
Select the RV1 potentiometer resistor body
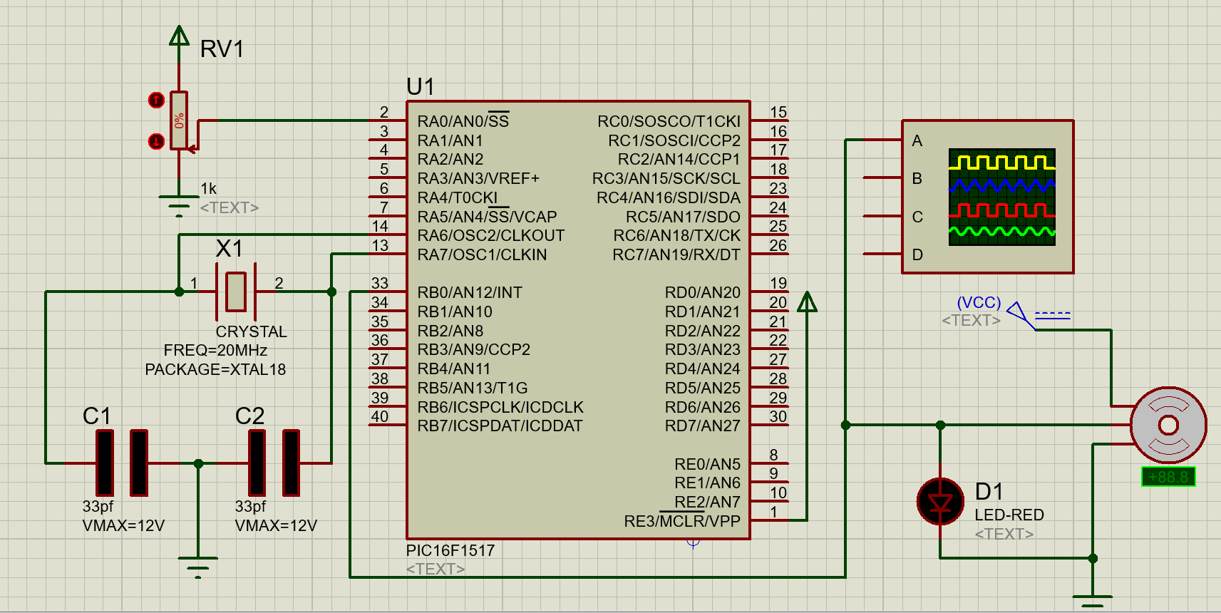coord(179,120)
